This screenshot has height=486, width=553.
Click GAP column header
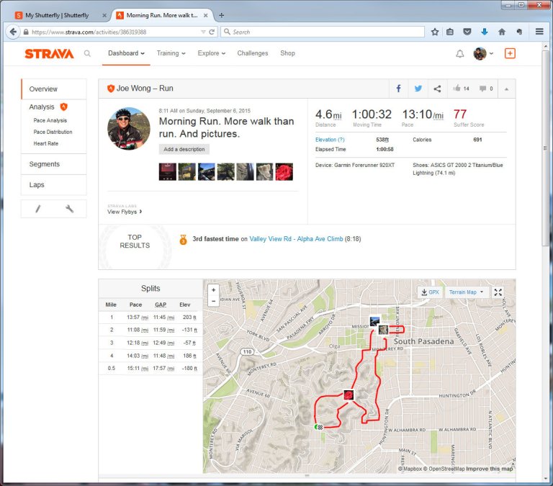[x=161, y=305]
